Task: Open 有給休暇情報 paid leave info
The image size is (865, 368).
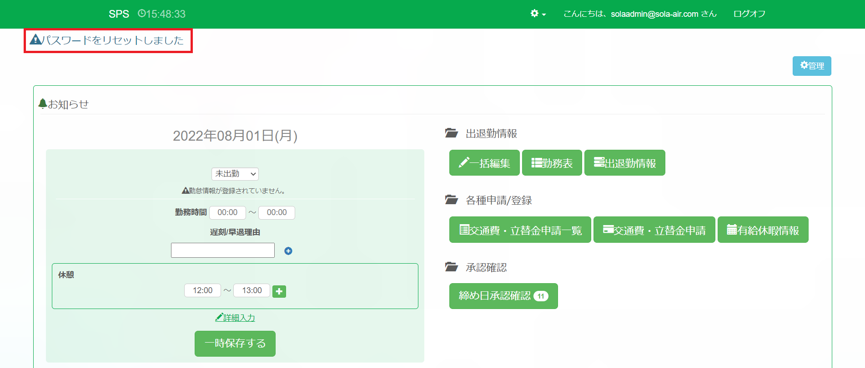Action: (x=763, y=230)
